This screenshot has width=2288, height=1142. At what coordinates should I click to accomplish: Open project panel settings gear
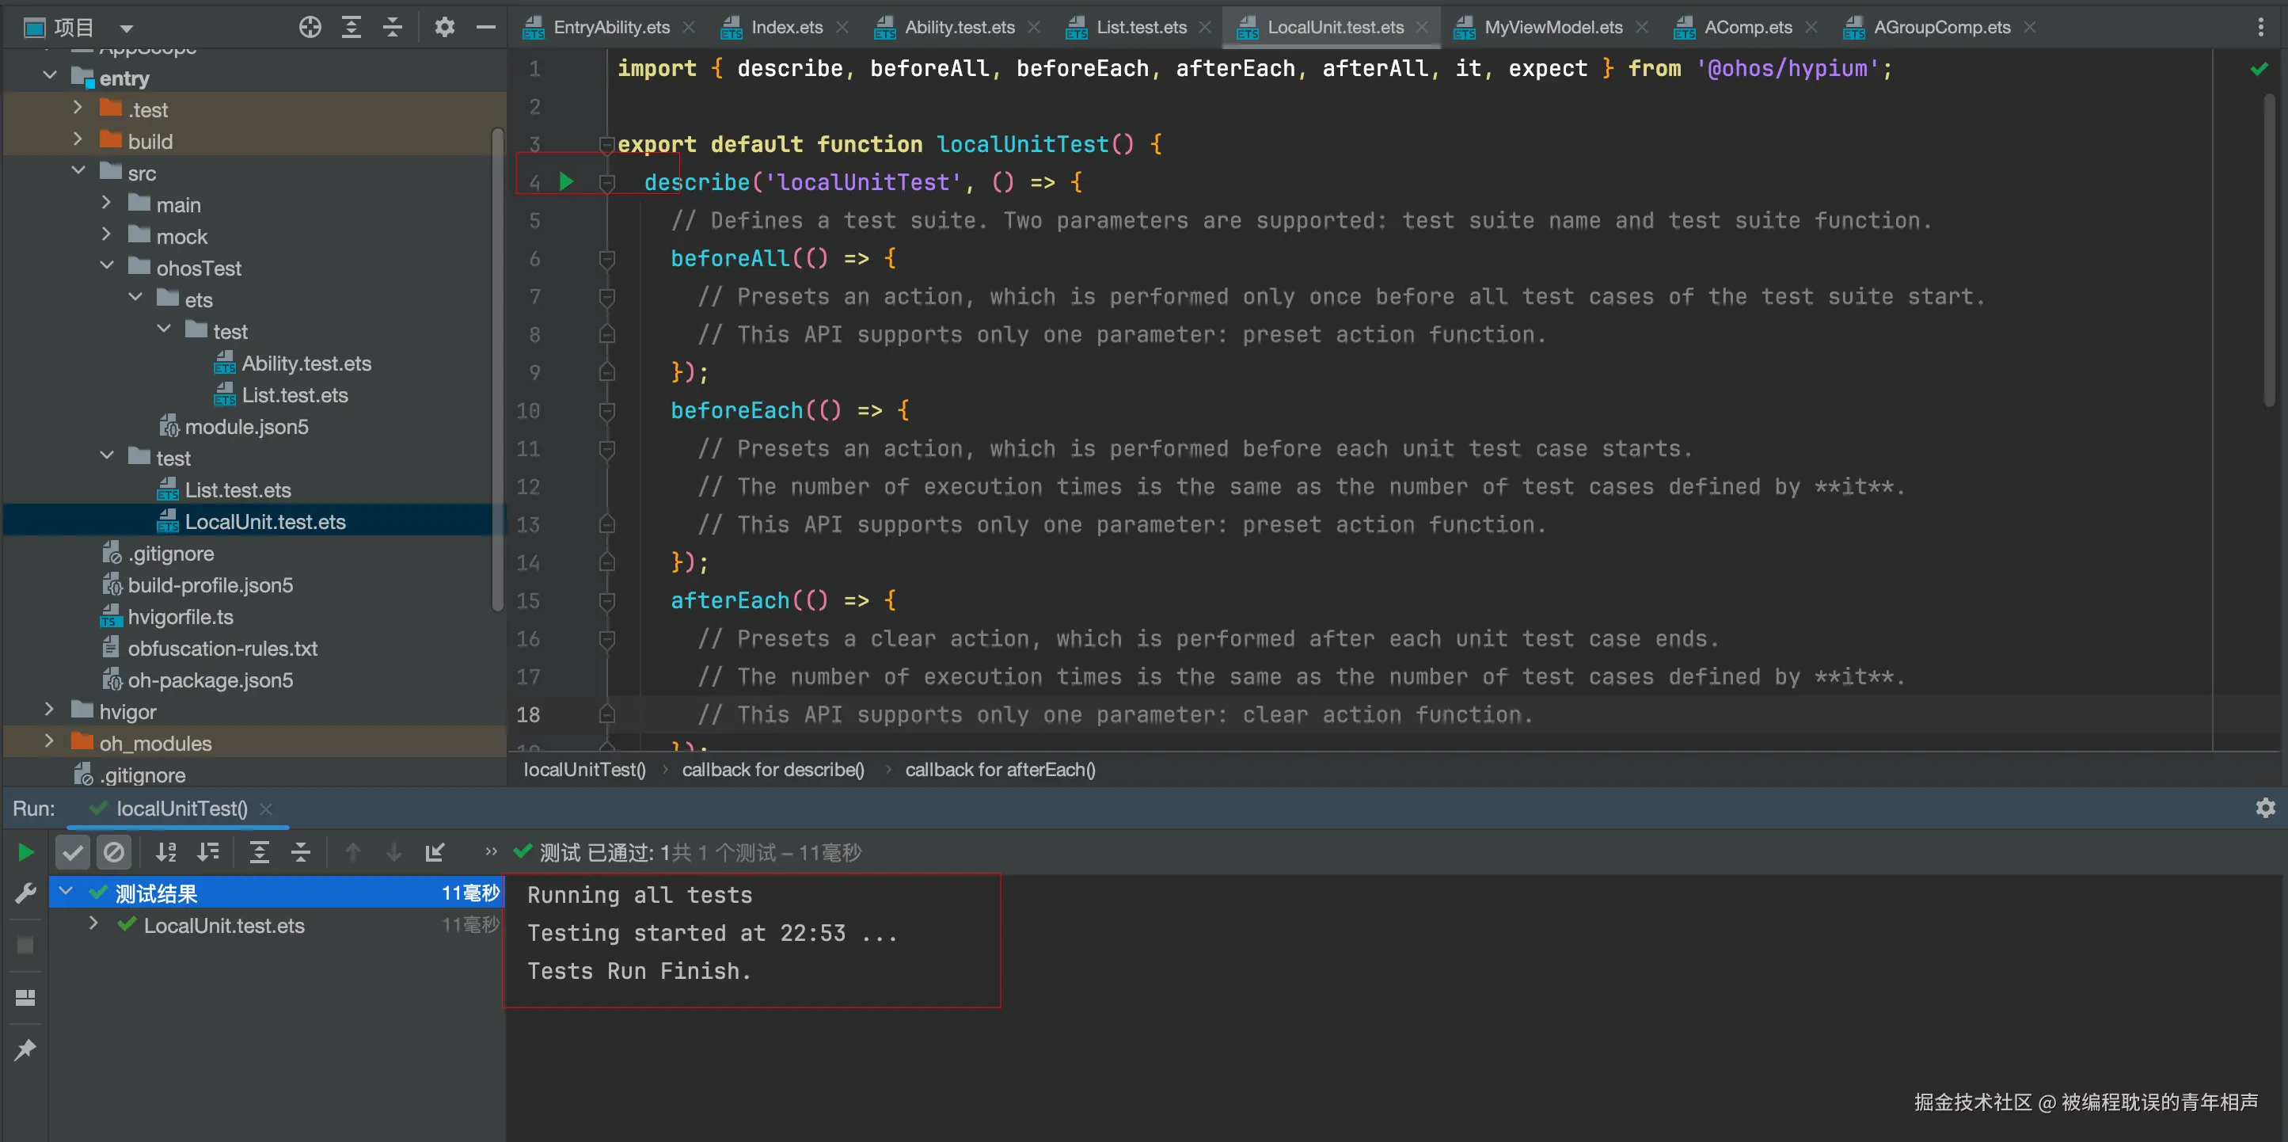(444, 28)
